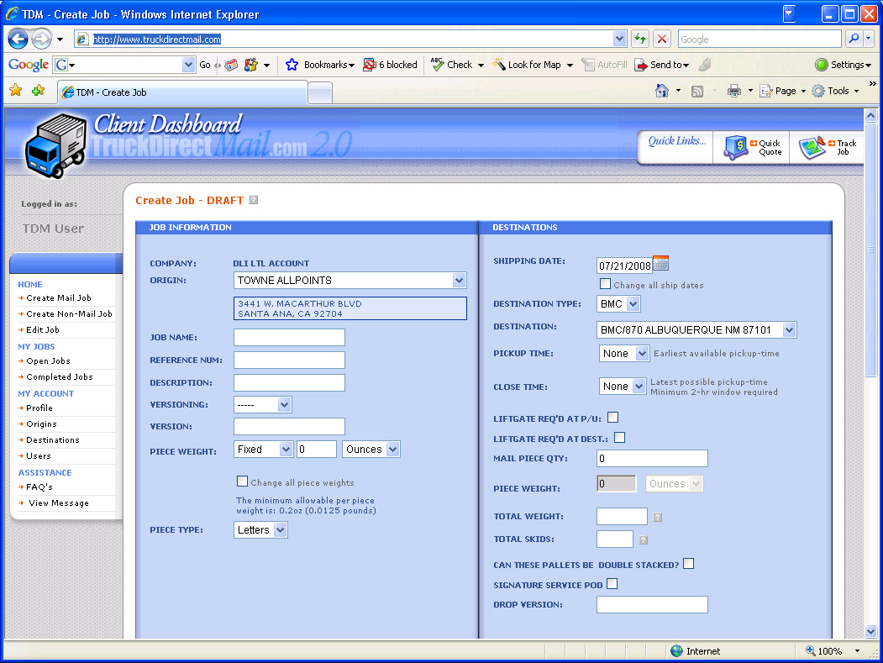
Task: Open the Destination Type dropdown
Action: [x=618, y=303]
